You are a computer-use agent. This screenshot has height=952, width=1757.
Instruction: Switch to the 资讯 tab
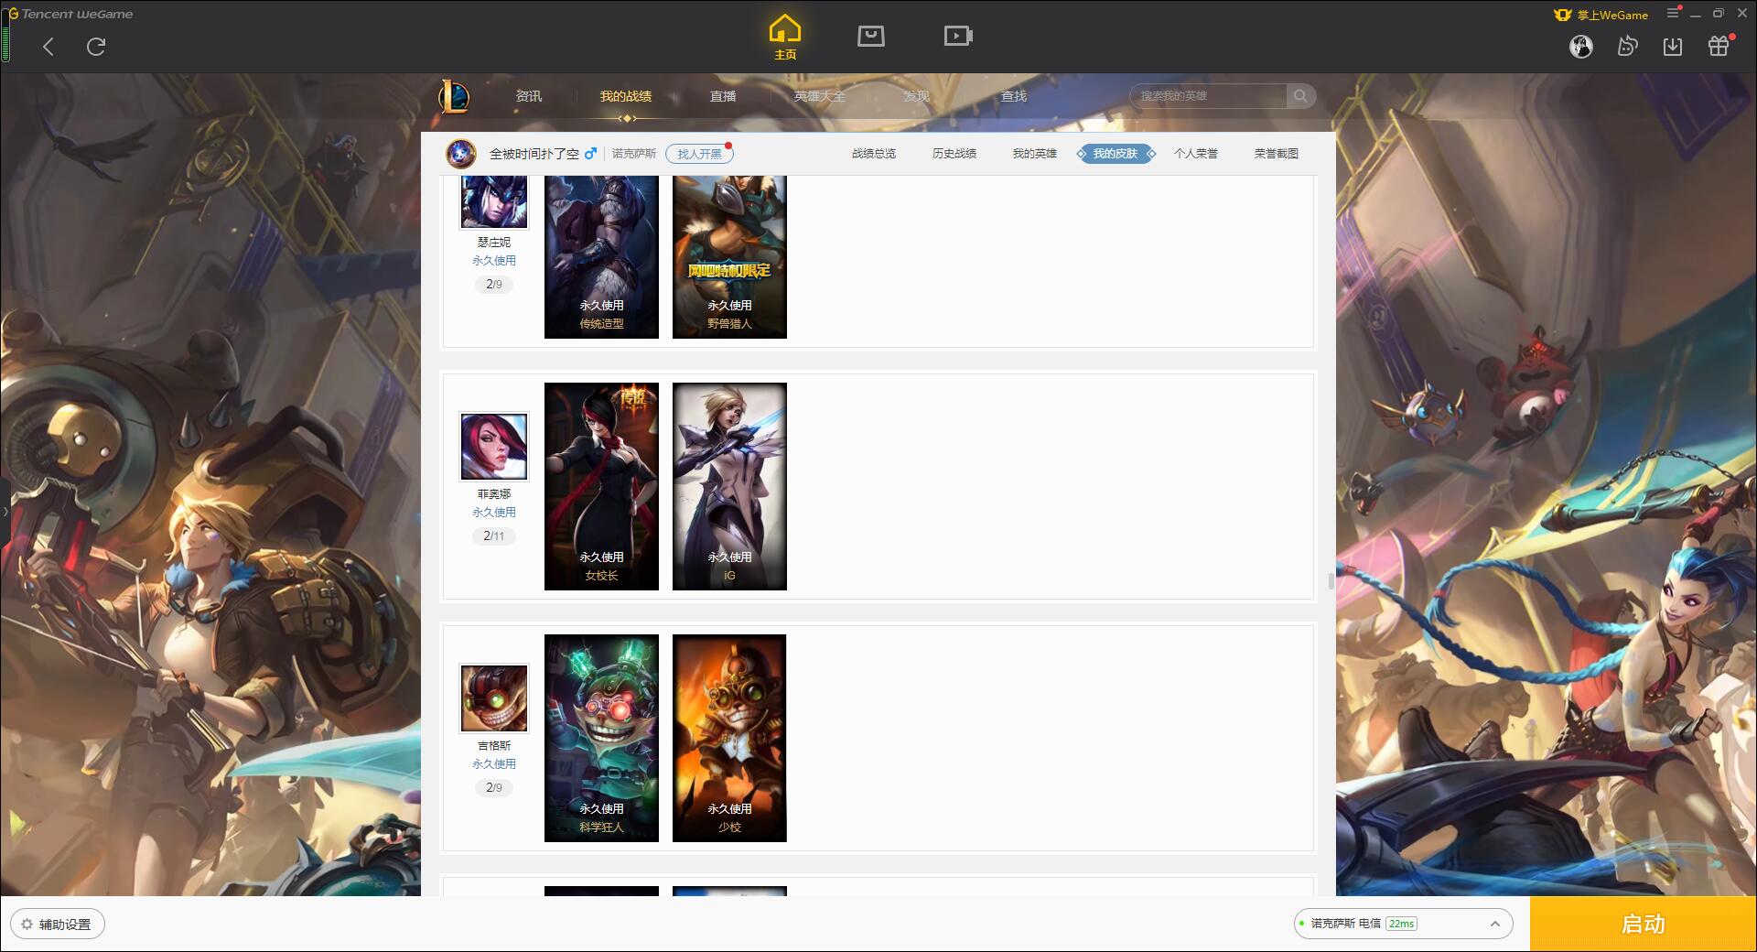pyautogui.click(x=528, y=96)
